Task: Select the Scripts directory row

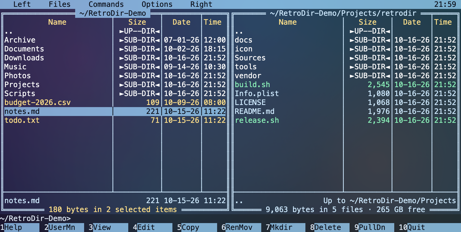Action: (x=115, y=93)
